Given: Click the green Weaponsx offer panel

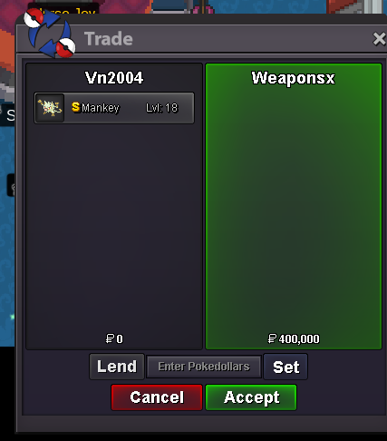Looking at the screenshot, I should tap(294, 206).
